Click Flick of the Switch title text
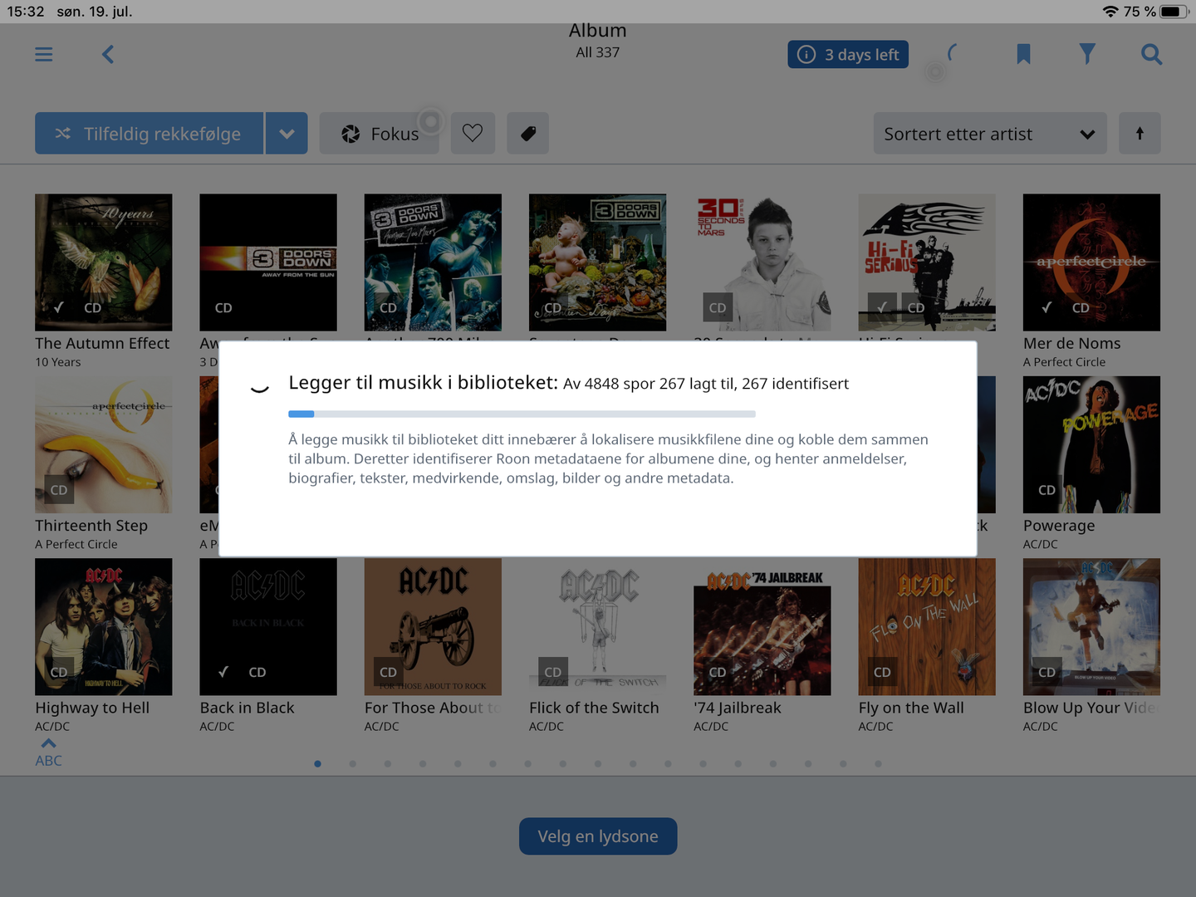 (x=594, y=708)
